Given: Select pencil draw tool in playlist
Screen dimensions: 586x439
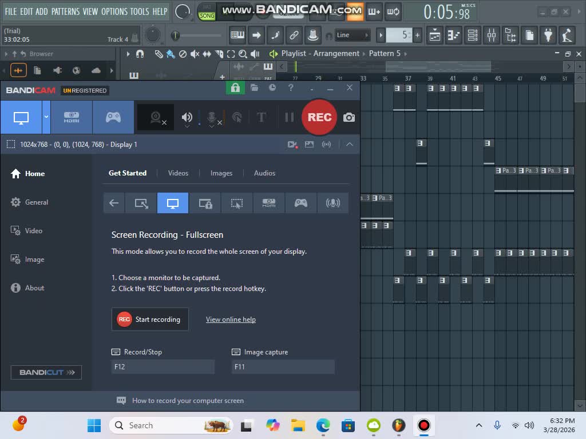Looking at the screenshot, I should (x=159, y=54).
